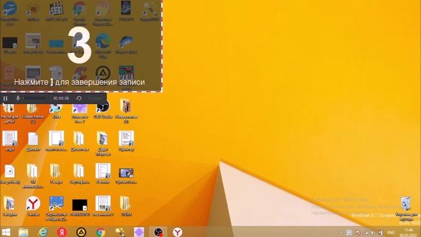Image resolution: width=421 pixels, height=237 pixels.
Task: Open OBS Studio desktop shortcut
Action: coord(103,110)
